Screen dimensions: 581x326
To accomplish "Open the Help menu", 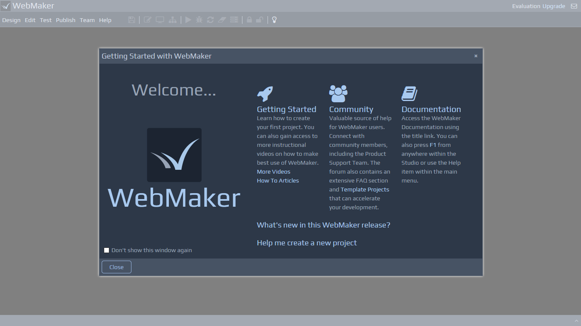I will 105,20.
